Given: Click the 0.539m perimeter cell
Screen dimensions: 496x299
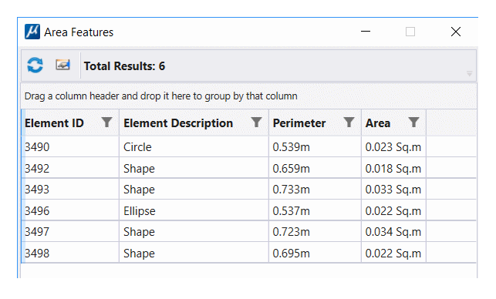Looking at the screenshot, I should point(315,146).
